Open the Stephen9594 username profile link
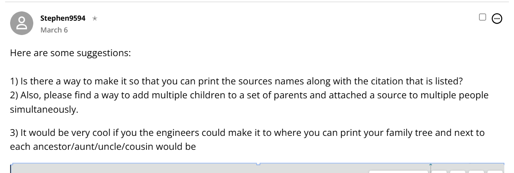Viewport: 514px width, 173px height. (x=63, y=19)
